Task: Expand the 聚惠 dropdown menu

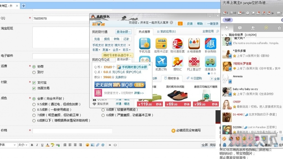Action: tap(106, 50)
